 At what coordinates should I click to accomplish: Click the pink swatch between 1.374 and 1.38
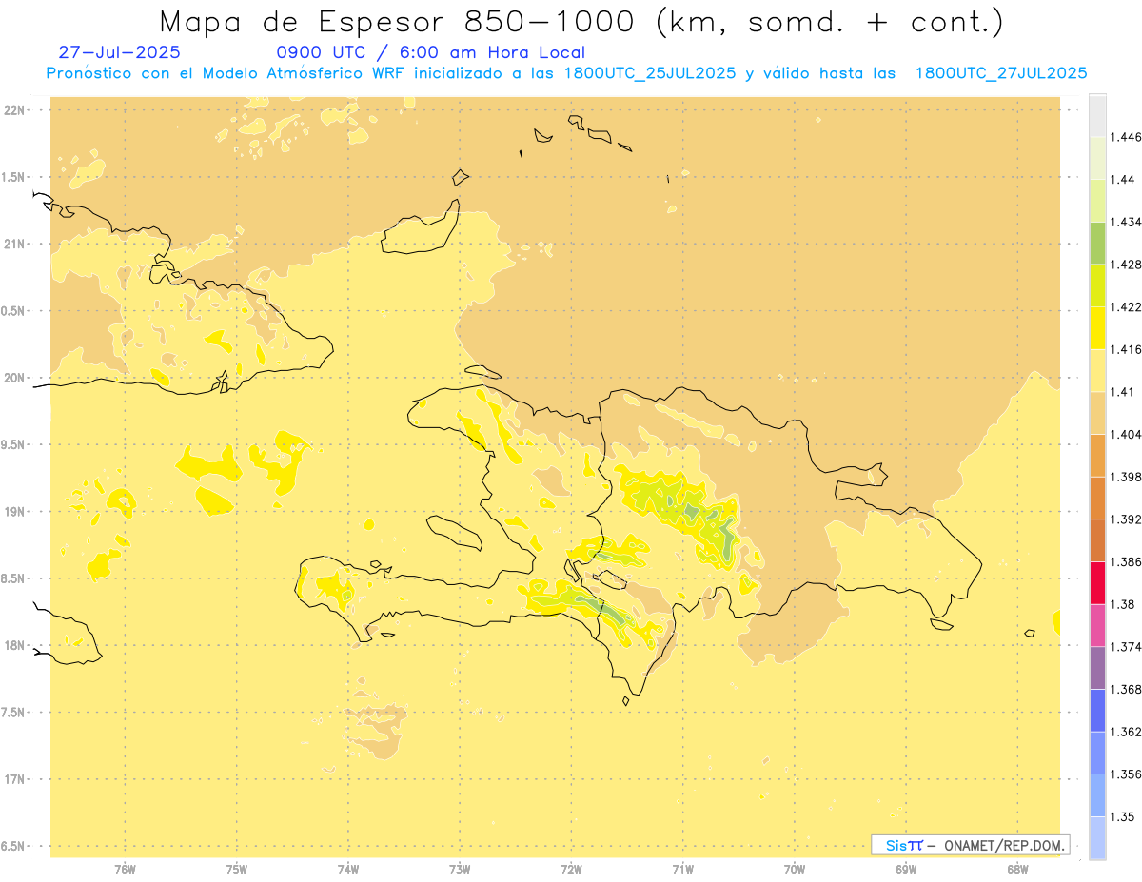pyautogui.click(x=1097, y=625)
